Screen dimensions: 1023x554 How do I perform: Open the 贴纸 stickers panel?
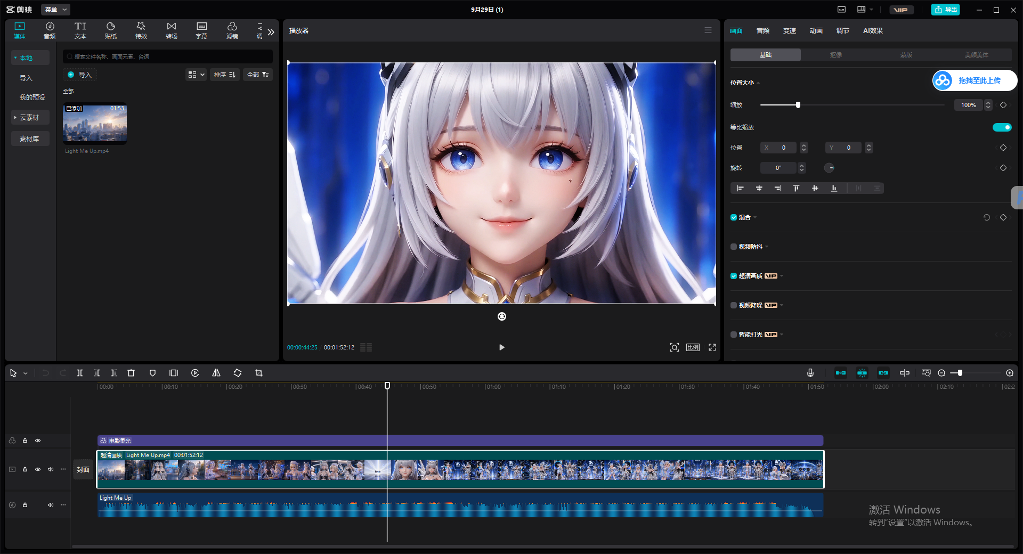tap(111, 30)
